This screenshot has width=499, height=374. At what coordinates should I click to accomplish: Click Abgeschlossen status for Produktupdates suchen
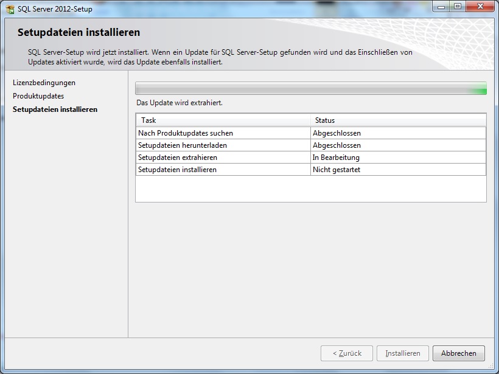398,133
